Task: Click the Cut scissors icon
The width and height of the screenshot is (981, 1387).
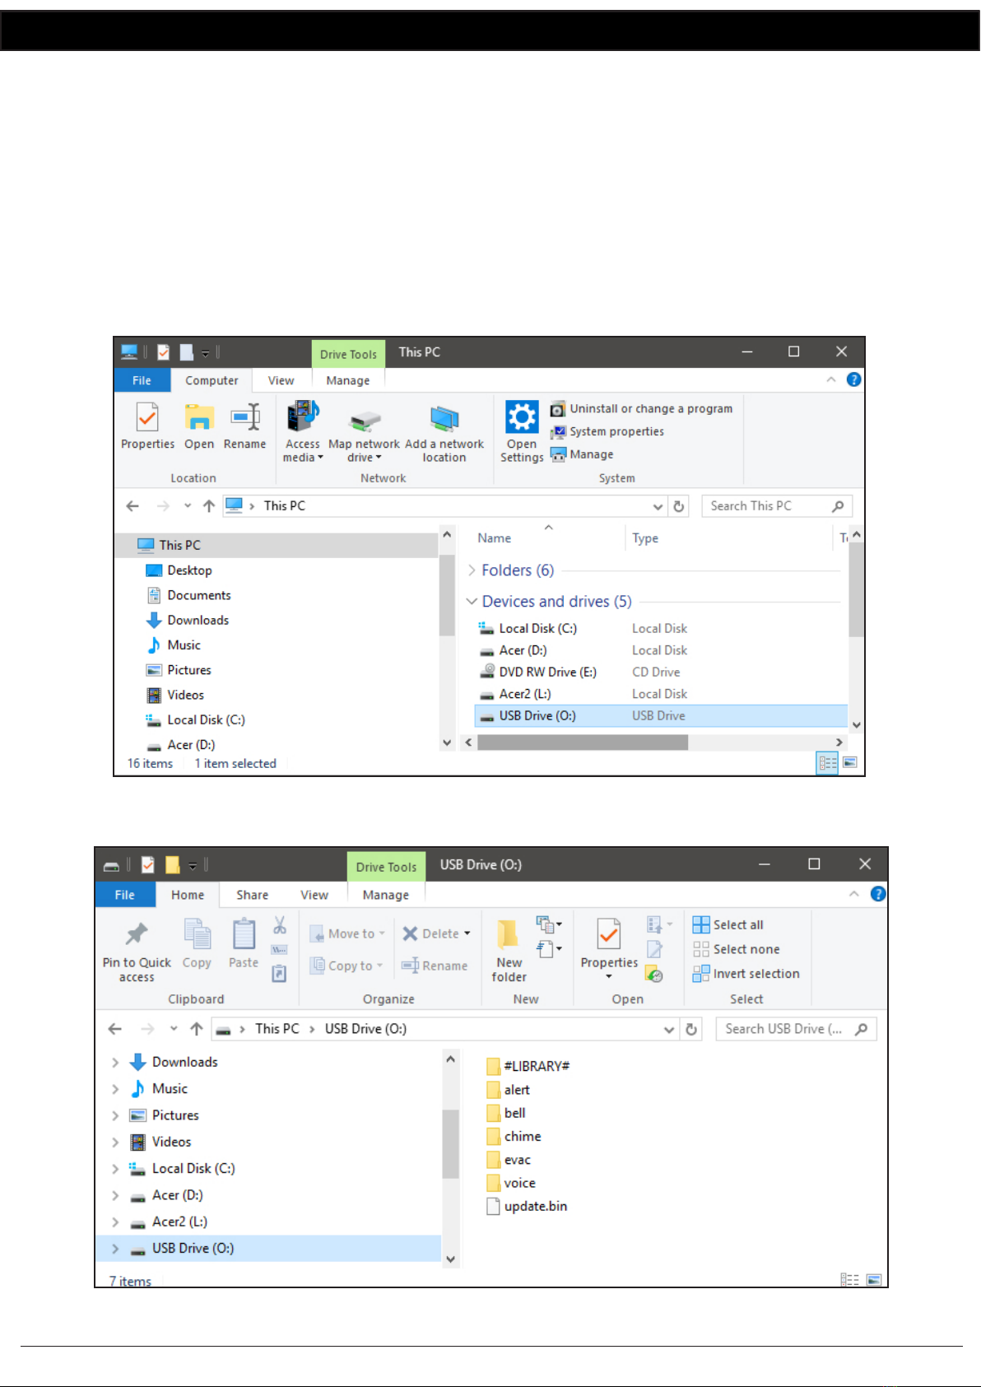Action: click(x=280, y=925)
